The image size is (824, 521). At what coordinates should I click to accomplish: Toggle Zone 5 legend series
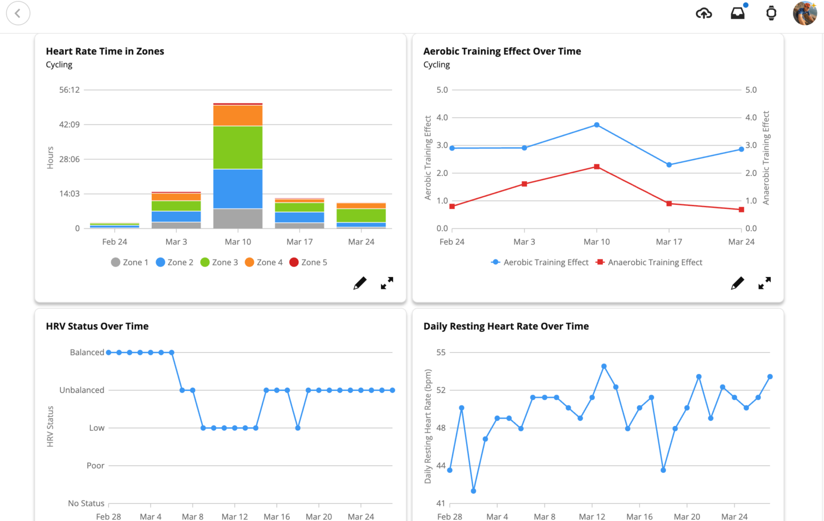tap(308, 262)
